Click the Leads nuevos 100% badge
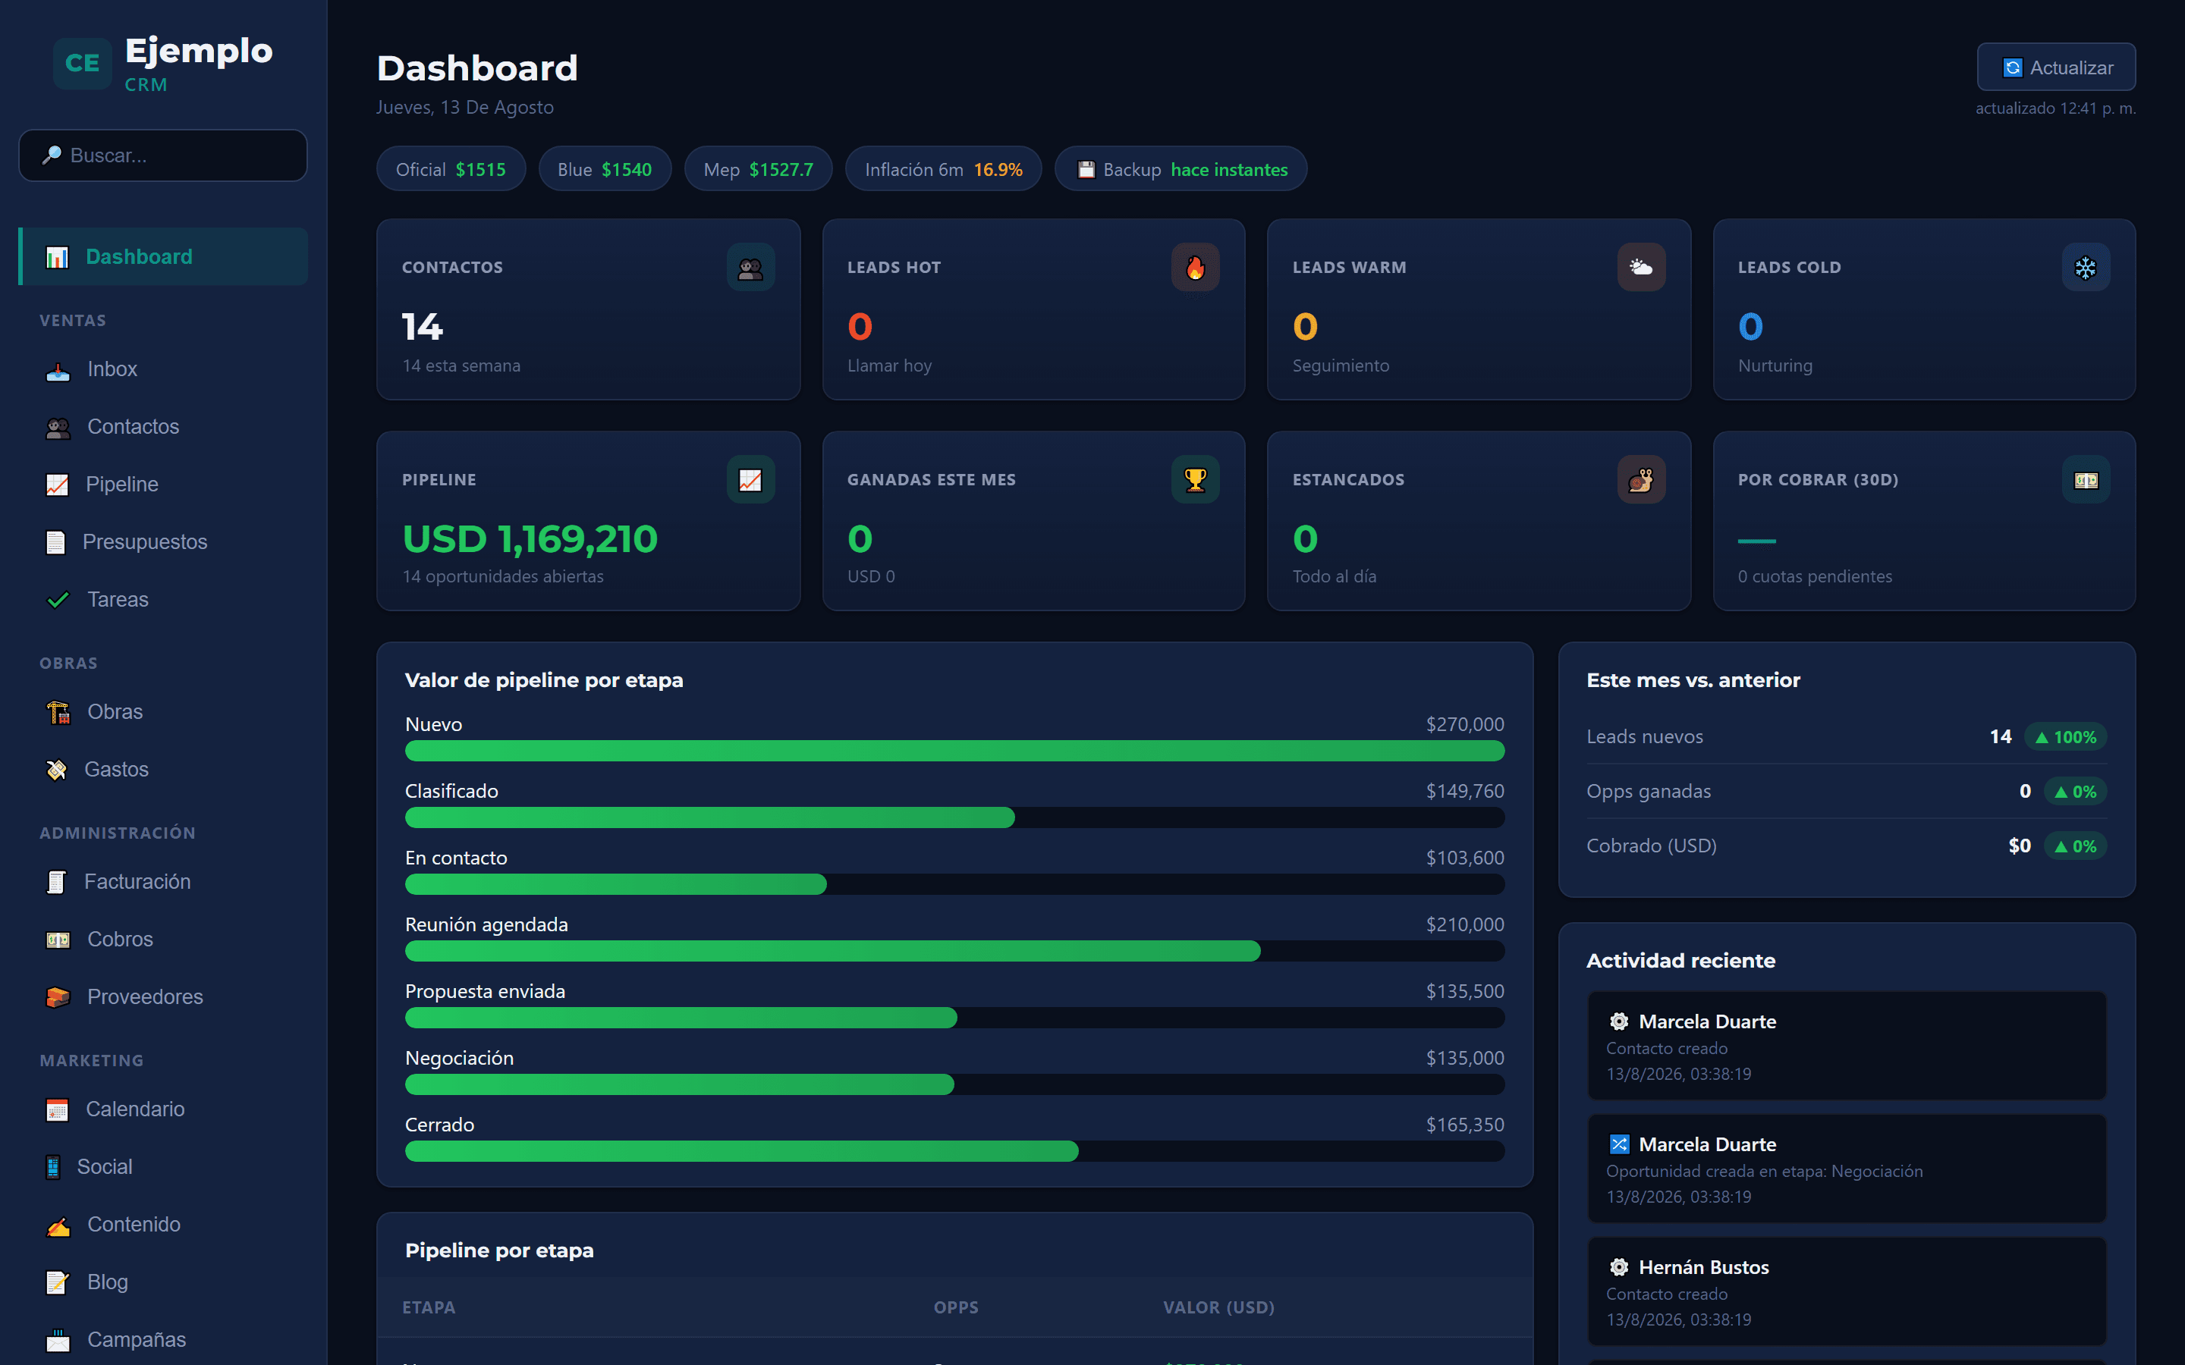This screenshot has width=2185, height=1365. [2066, 738]
